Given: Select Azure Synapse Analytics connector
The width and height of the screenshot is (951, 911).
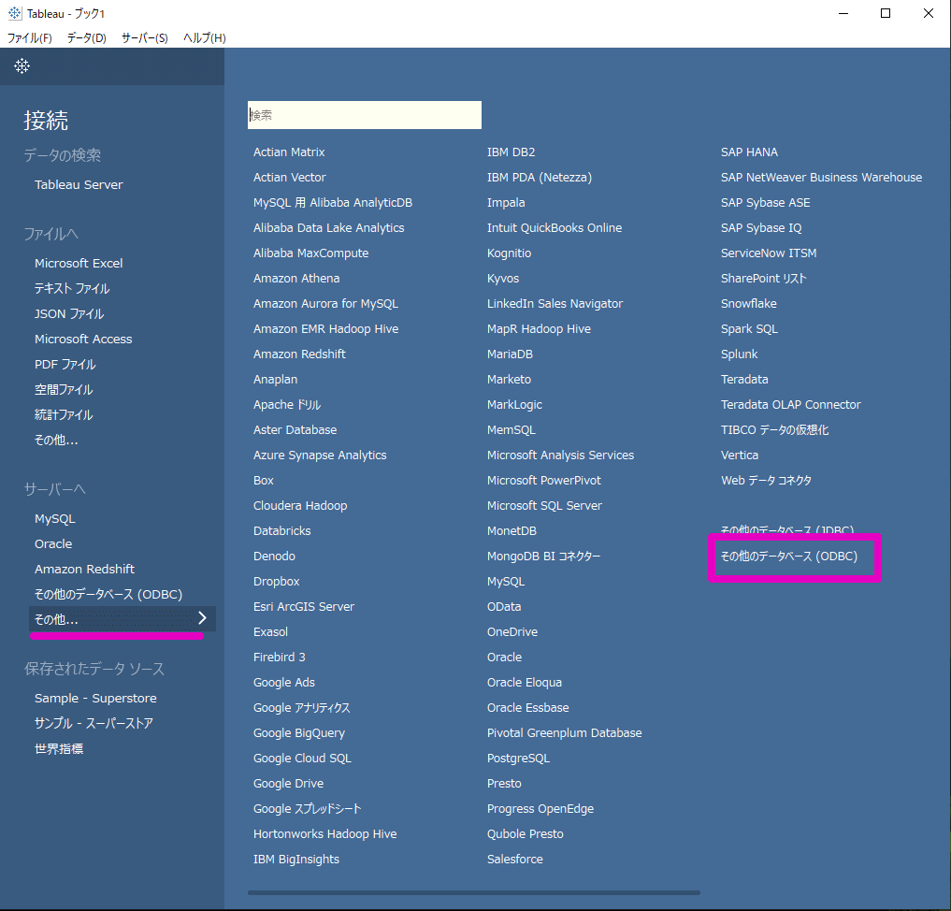Looking at the screenshot, I should point(320,455).
